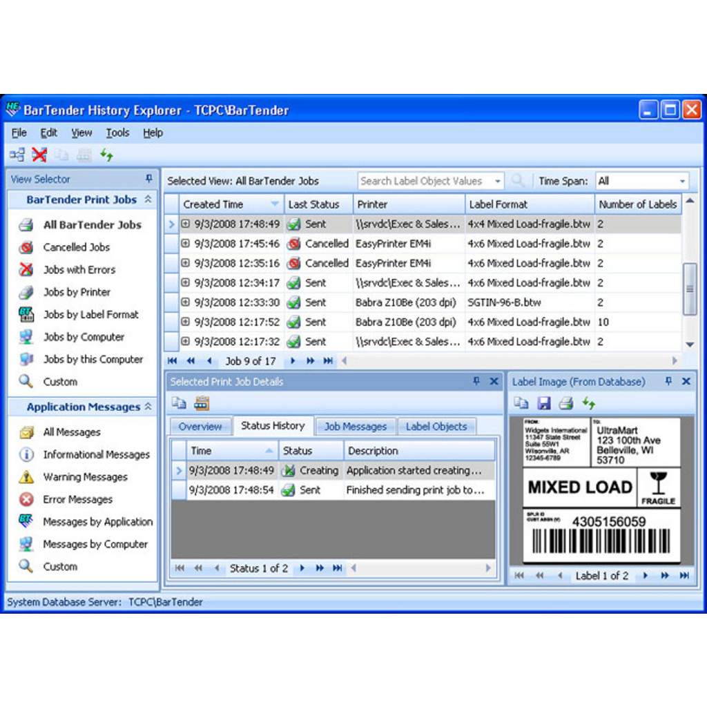This screenshot has height=707, width=707.
Task: Click the green refresh arrows in main toolbar
Action: (106, 155)
